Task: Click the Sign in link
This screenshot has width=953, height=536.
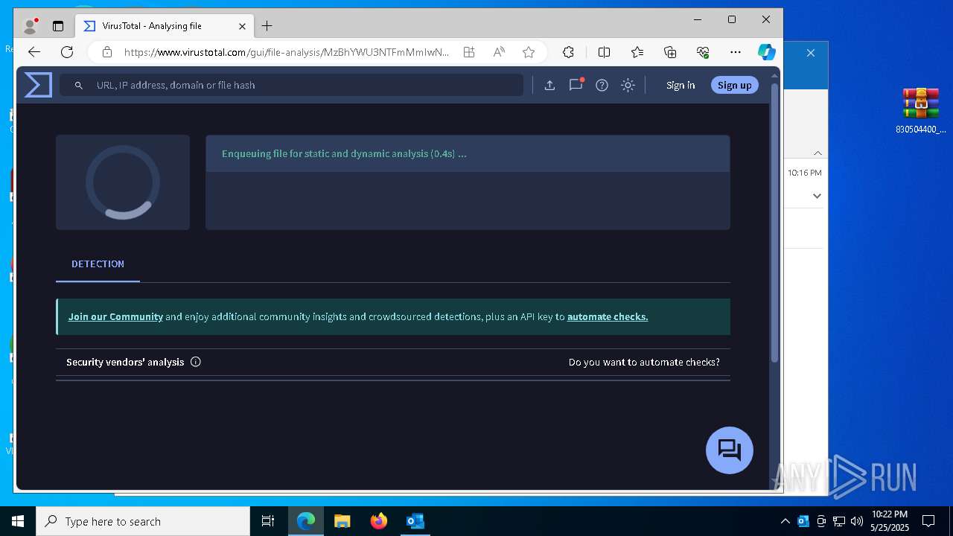Action: (x=681, y=85)
